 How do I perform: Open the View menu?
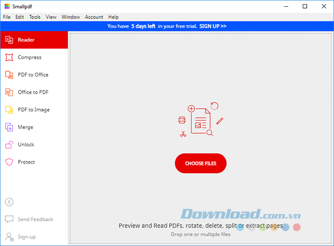[x=51, y=17]
